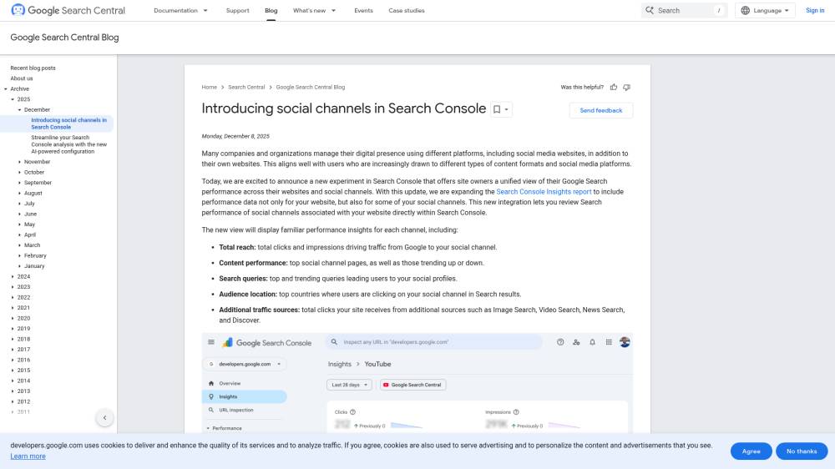Open the Search Console Insights report link
This screenshot has height=469, width=835.
click(544, 192)
